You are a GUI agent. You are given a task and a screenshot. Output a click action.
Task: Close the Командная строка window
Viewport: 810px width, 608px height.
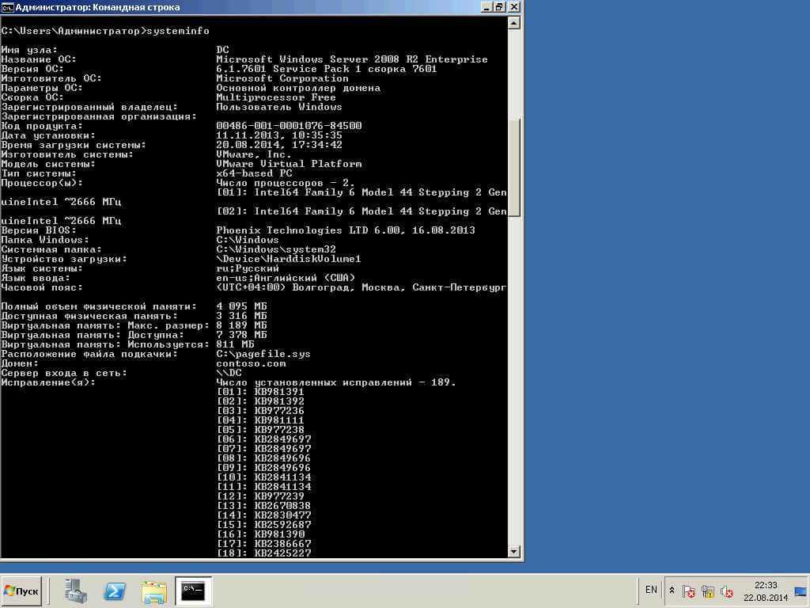[513, 7]
